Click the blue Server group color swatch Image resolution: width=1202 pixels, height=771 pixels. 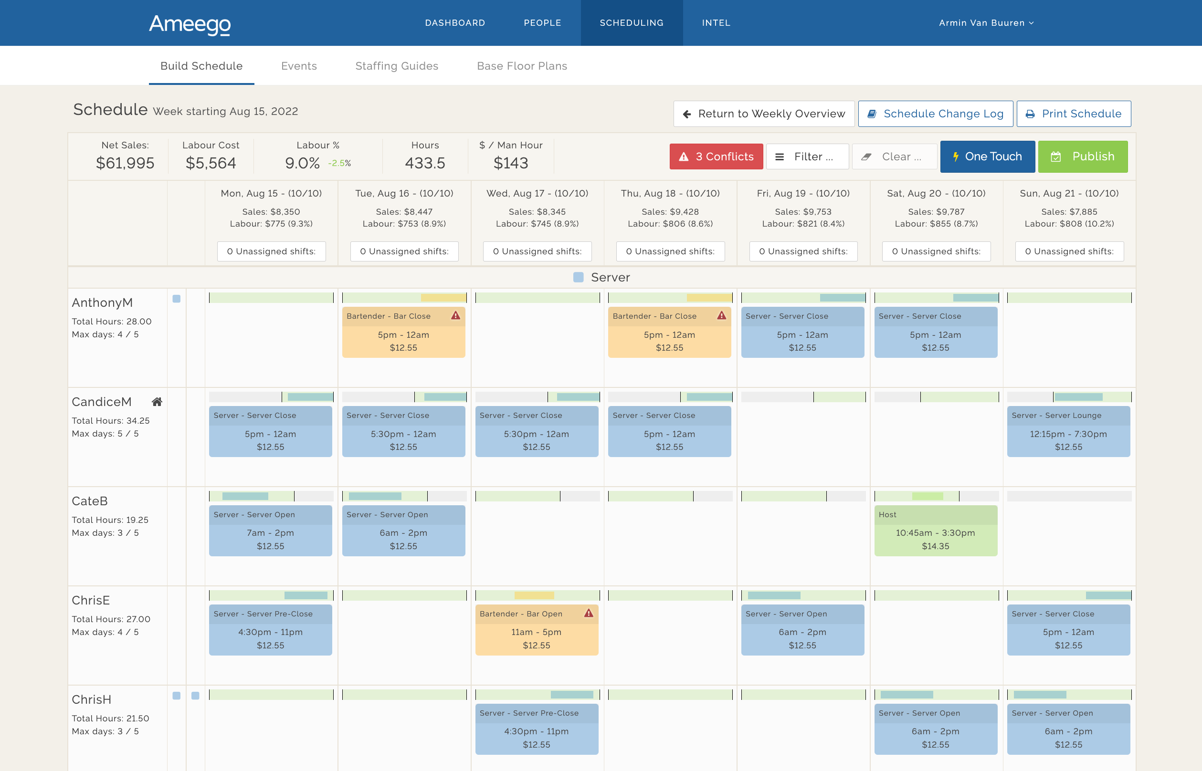(579, 277)
